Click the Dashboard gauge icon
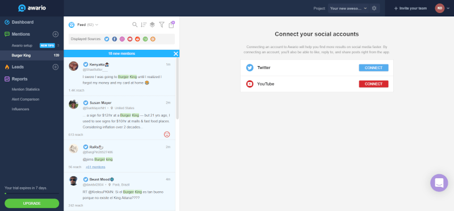 click(x=7, y=22)
